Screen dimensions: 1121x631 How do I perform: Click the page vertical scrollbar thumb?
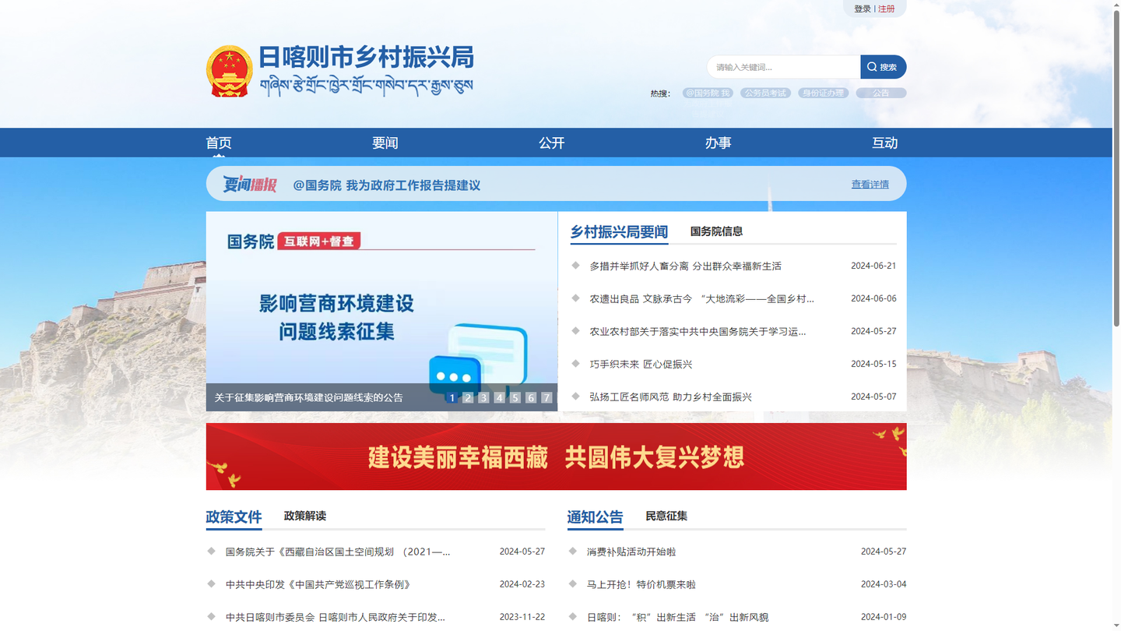point(1116,167)
